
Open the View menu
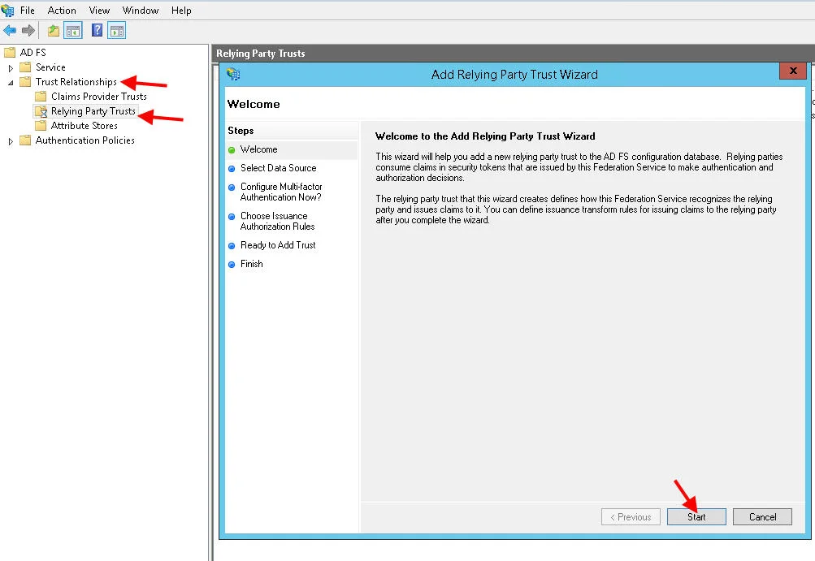(x=99, y=11)
